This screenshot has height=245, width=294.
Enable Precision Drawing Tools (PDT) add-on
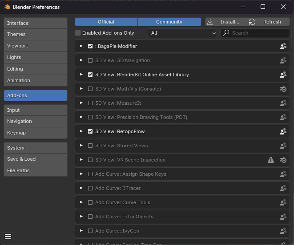[x=90, y=117]
